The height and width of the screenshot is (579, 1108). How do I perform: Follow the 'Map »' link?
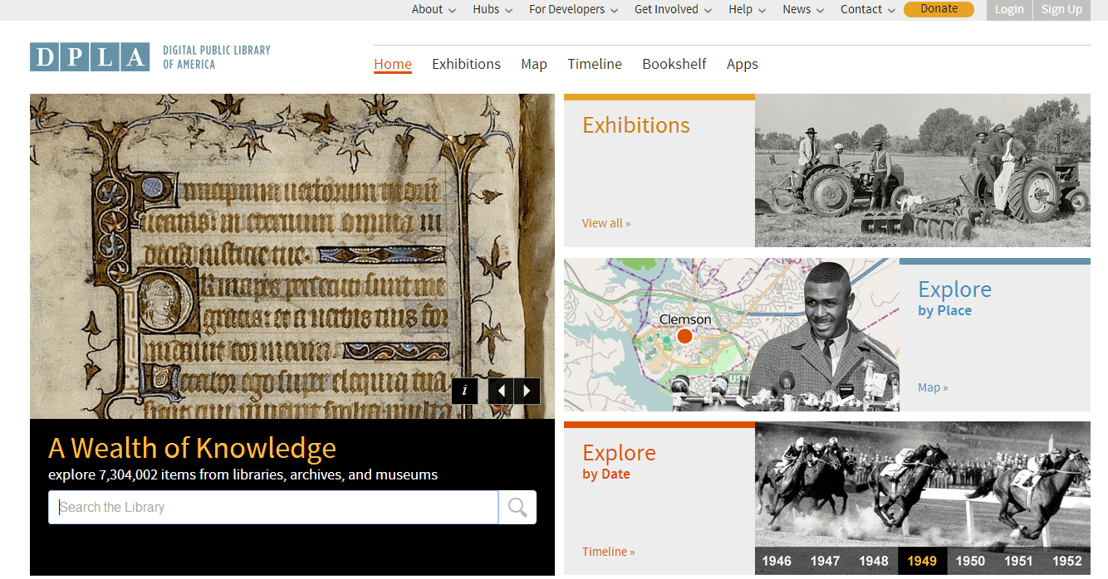933,387
